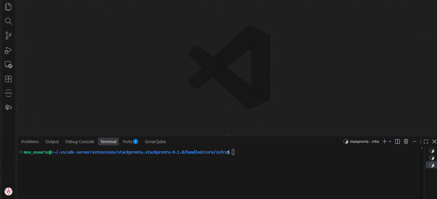Open the Source Control view
The image size is (437, 199).
click(x=8, y=36)
